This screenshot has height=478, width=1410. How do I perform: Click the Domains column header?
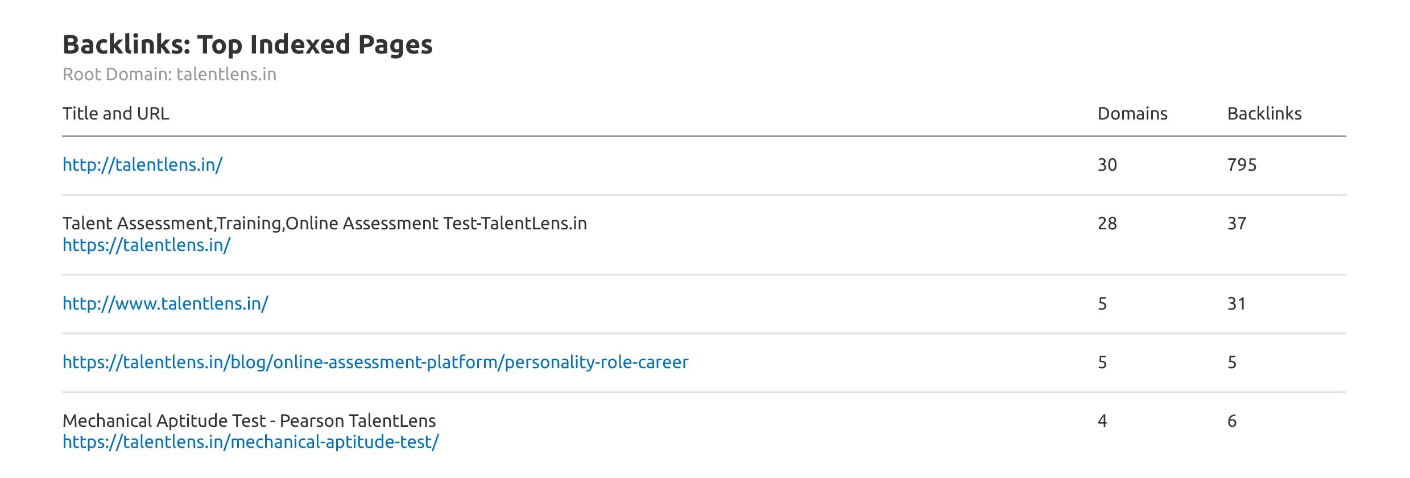[1132, 114]
